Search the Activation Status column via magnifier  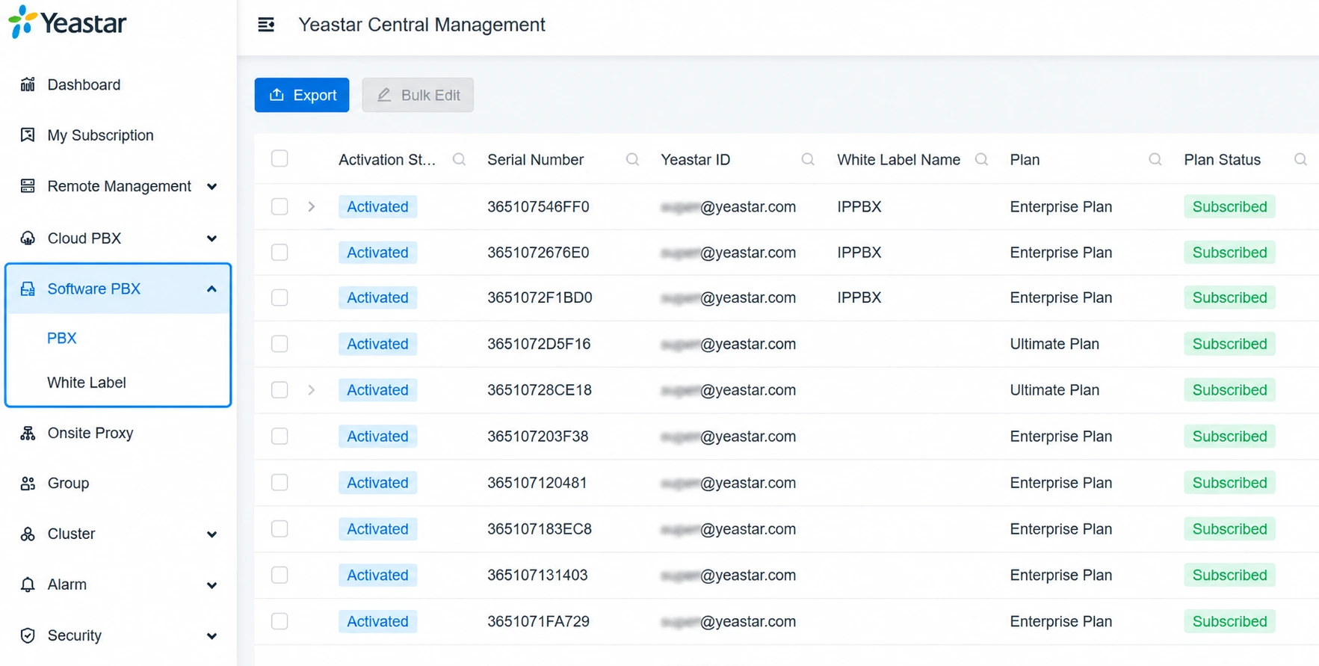tap(460, 159)
